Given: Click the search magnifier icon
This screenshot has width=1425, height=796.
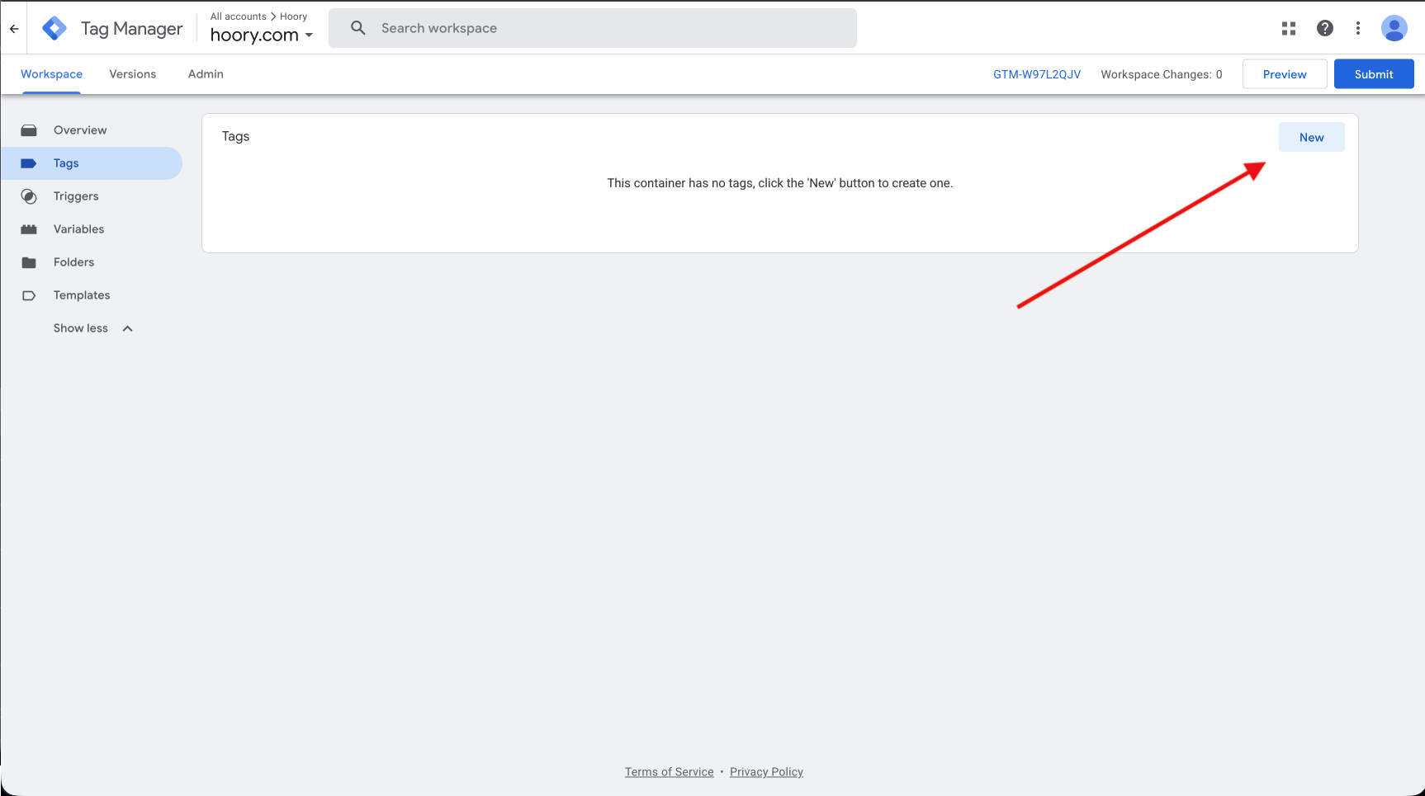Looking at the screenshot, I should [357, 28].
